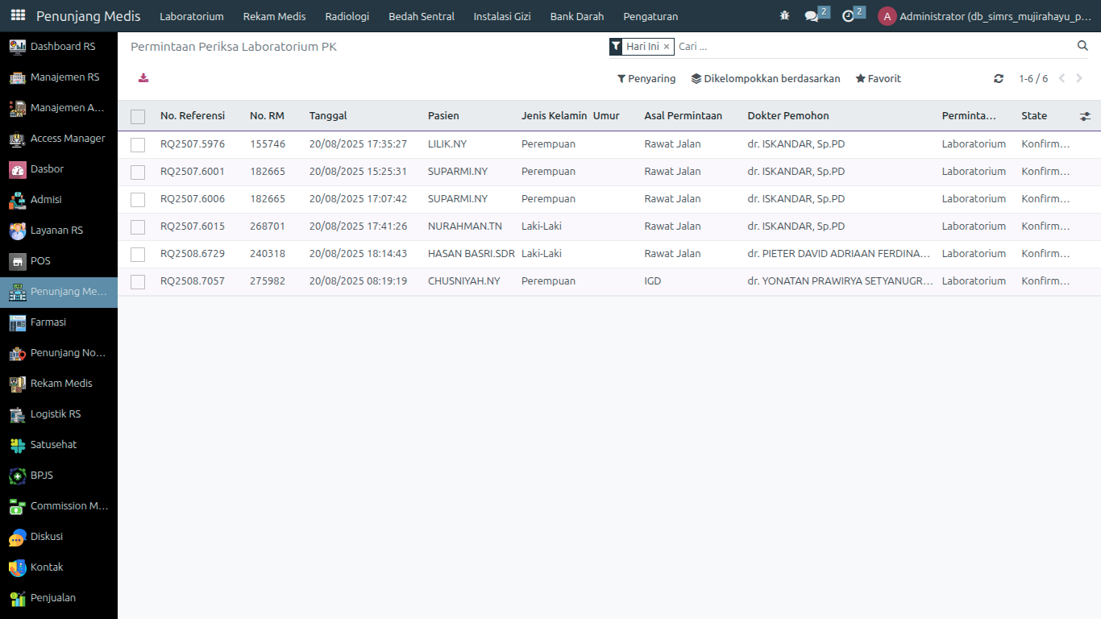Sort by the Tanggal column header

(328, 116)
